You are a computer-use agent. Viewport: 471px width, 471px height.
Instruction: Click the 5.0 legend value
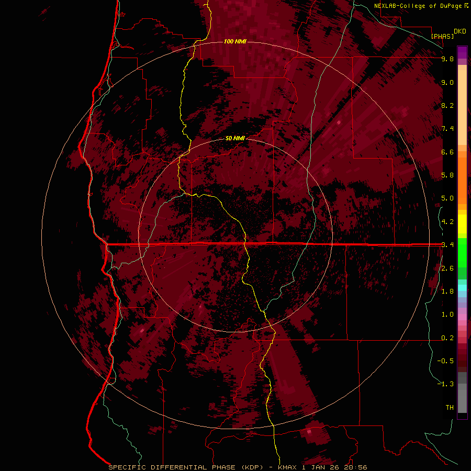(x=447, y=198)
